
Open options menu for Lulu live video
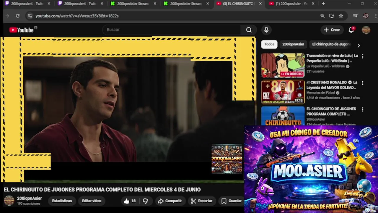click(x=363, y=56)
